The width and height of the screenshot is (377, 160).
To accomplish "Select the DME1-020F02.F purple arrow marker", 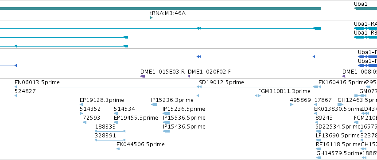I will click(x=189, y=76).
